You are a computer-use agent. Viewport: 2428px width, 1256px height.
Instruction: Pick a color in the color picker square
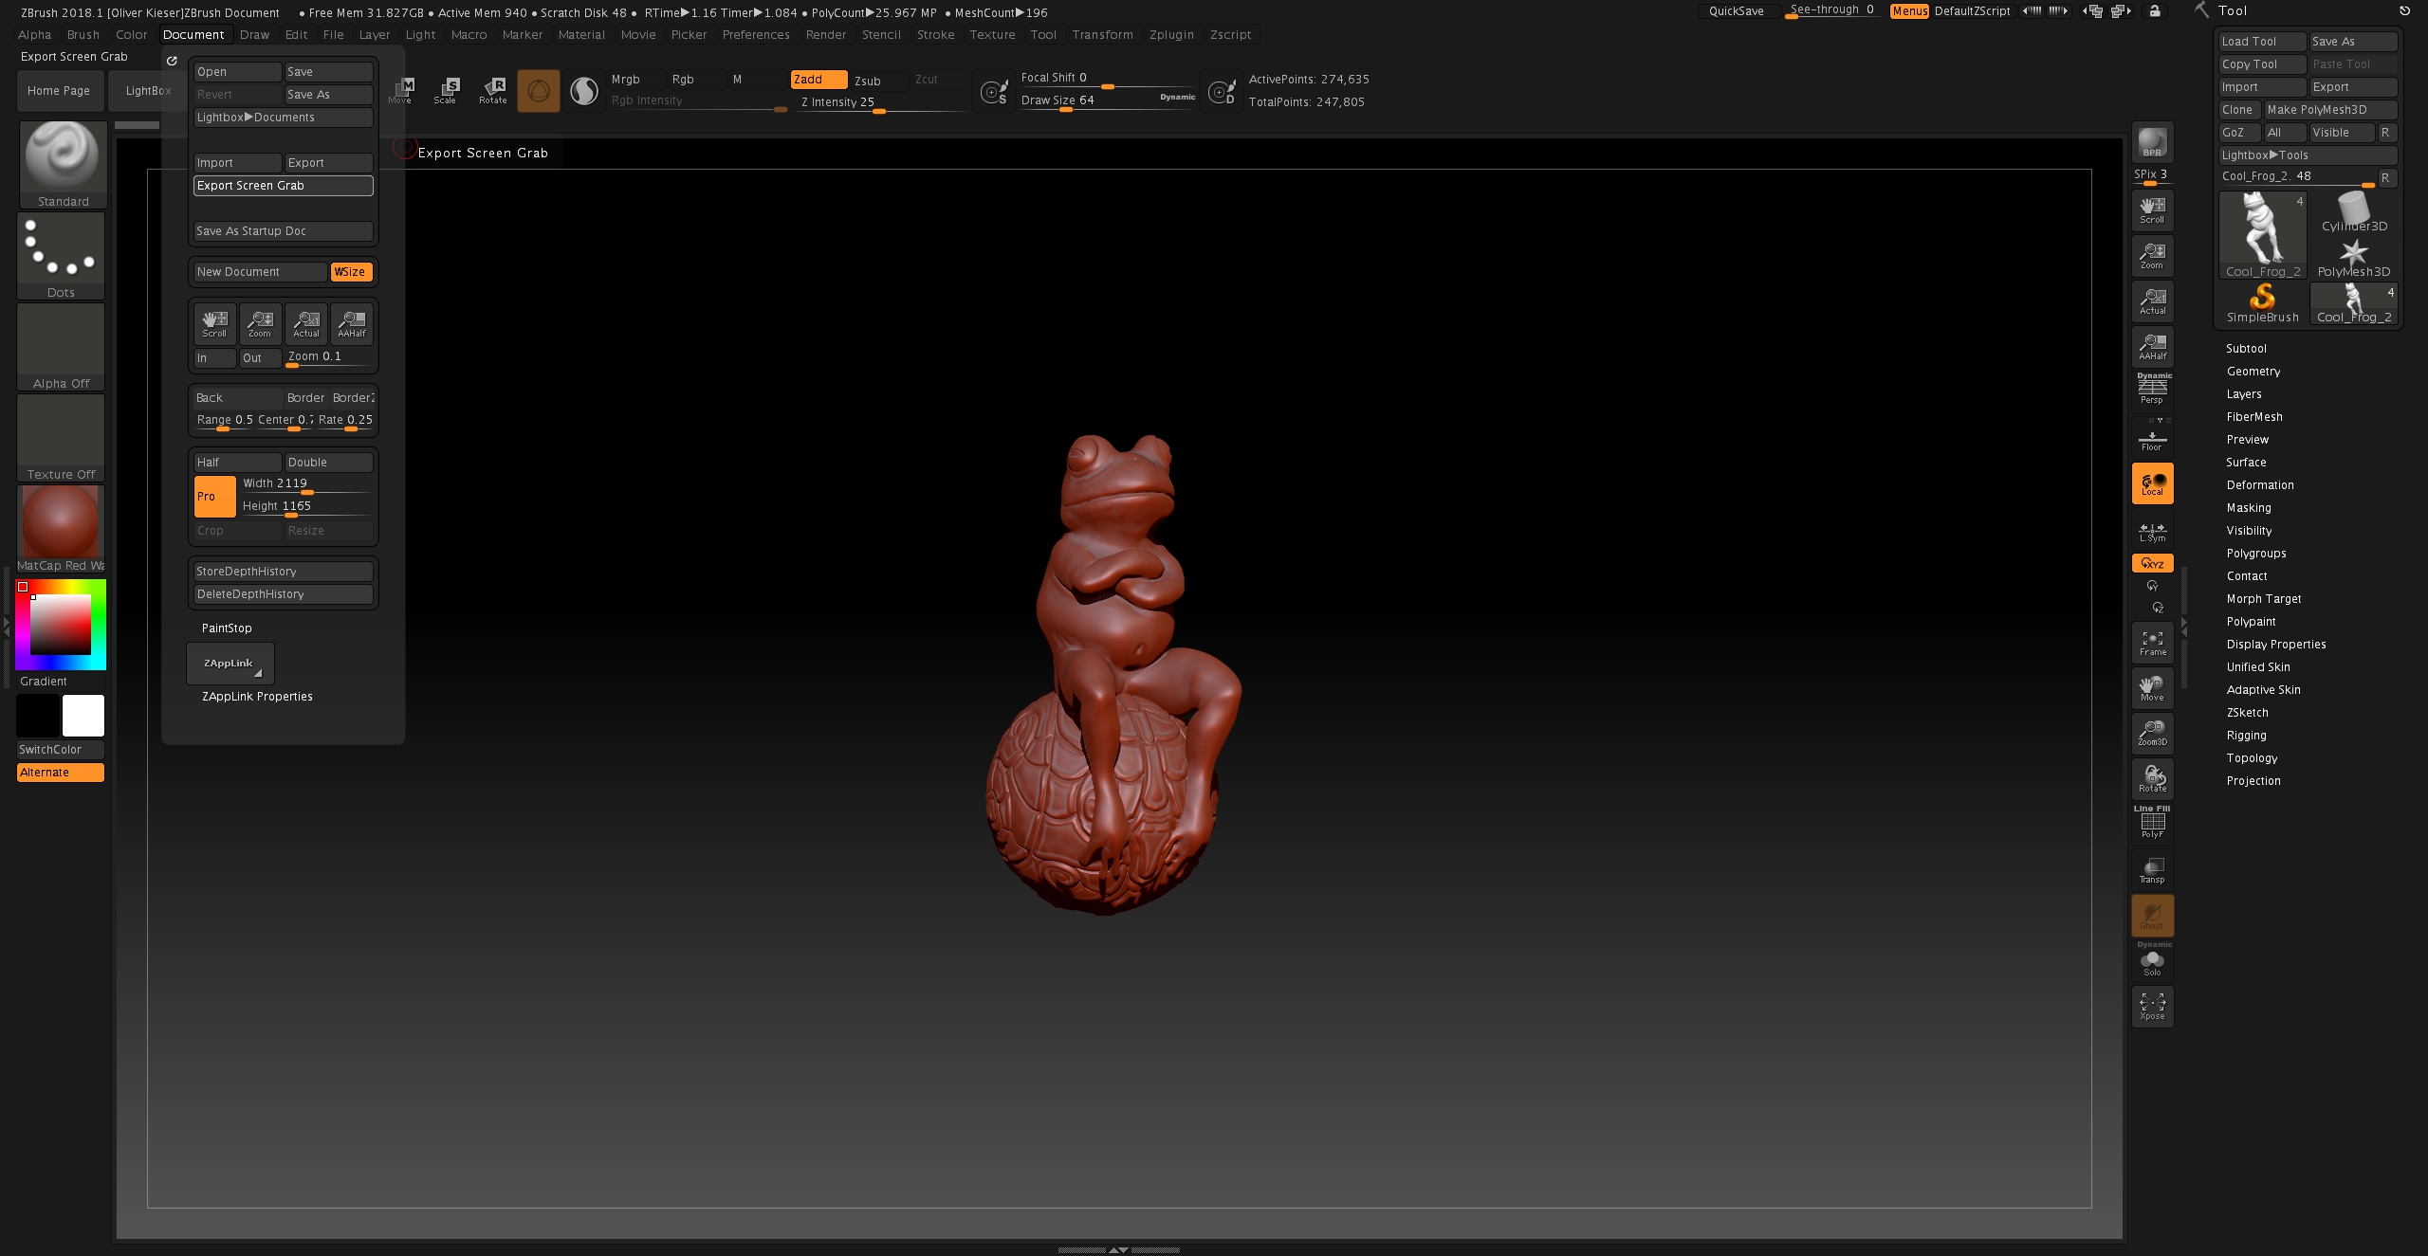(x=61, y=624)
